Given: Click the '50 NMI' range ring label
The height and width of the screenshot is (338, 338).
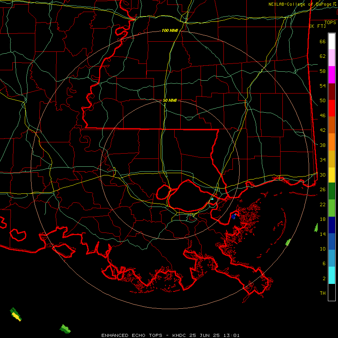Looking at the screenshot, I should coord(170,100).
